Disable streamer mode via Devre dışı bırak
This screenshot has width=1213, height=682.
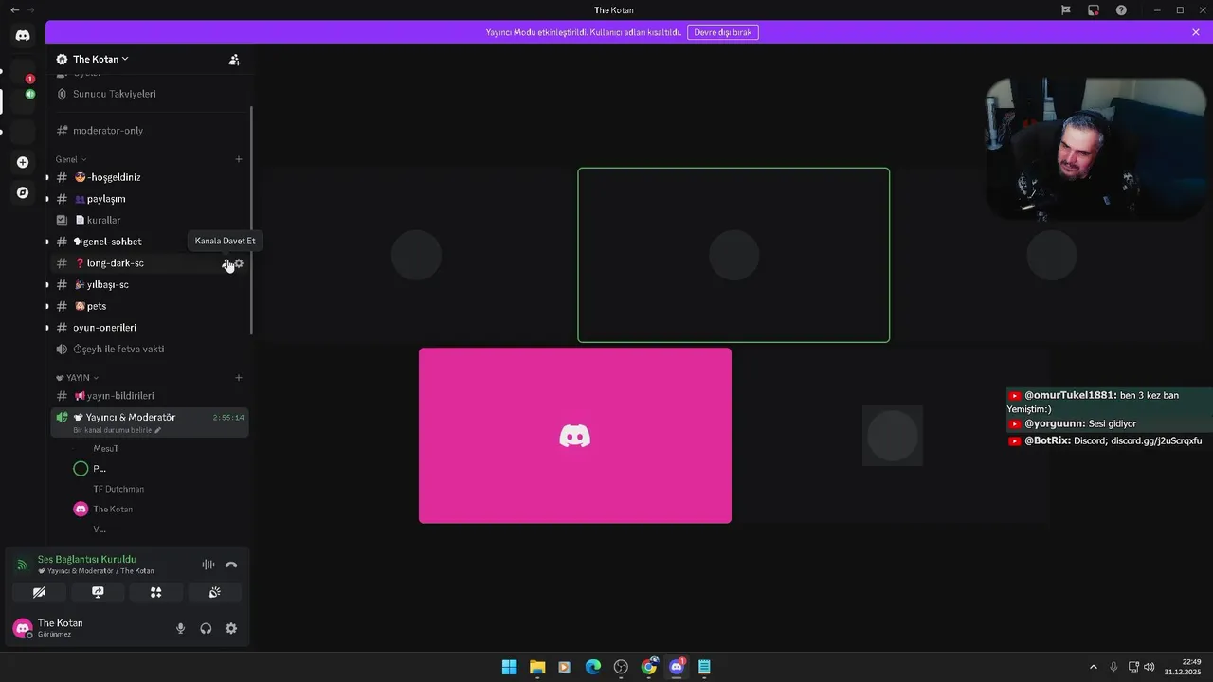pos(722,32)
